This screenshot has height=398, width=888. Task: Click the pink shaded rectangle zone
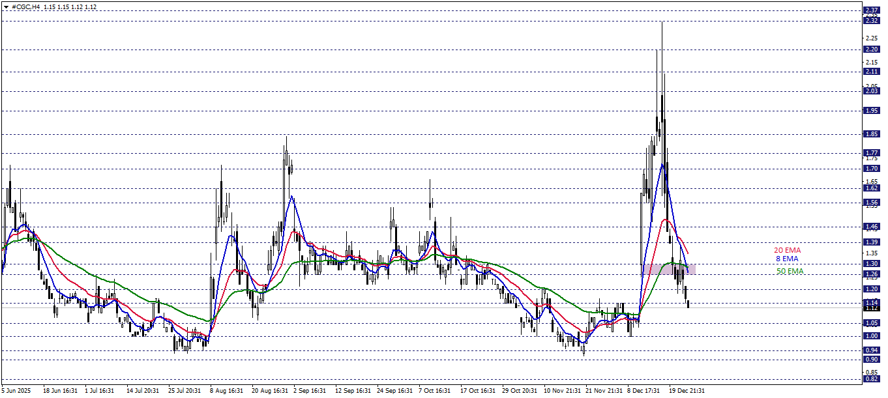[668, 268]
